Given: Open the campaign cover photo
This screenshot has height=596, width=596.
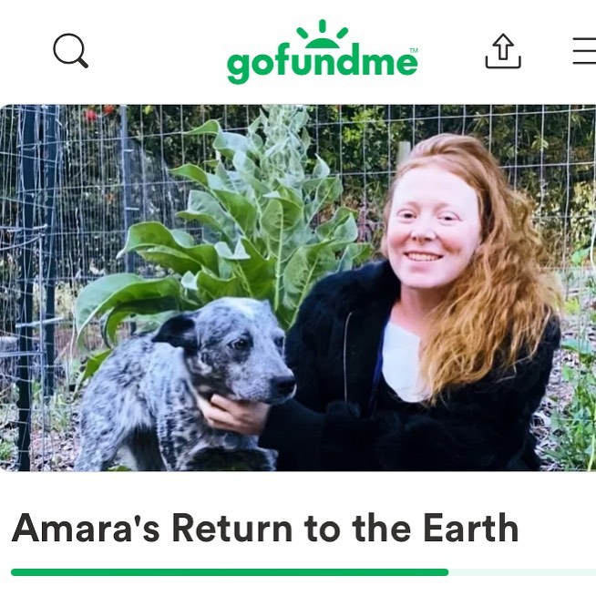Looking at the screenshot, I should click(298, 288).
